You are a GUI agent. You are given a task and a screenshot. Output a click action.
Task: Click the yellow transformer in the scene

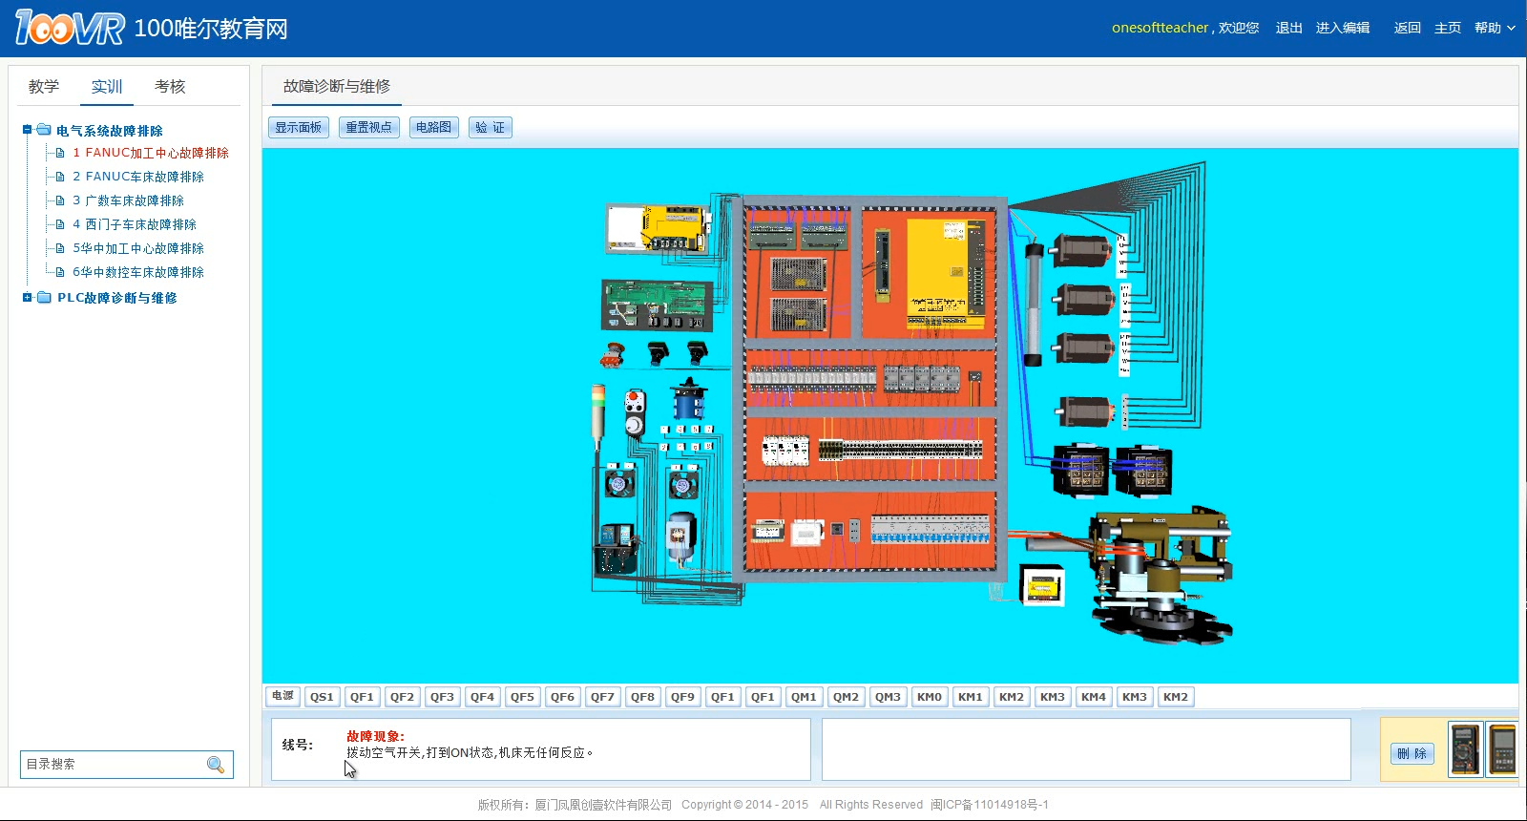click(x=1042, y=584)
